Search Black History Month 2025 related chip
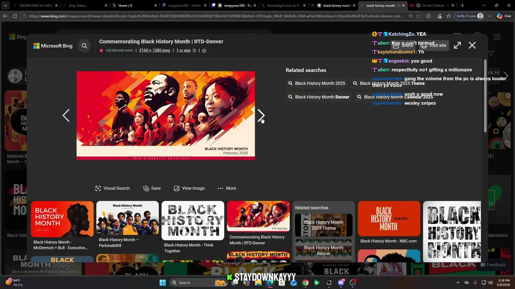515x289 pixels. click(317, 83)
